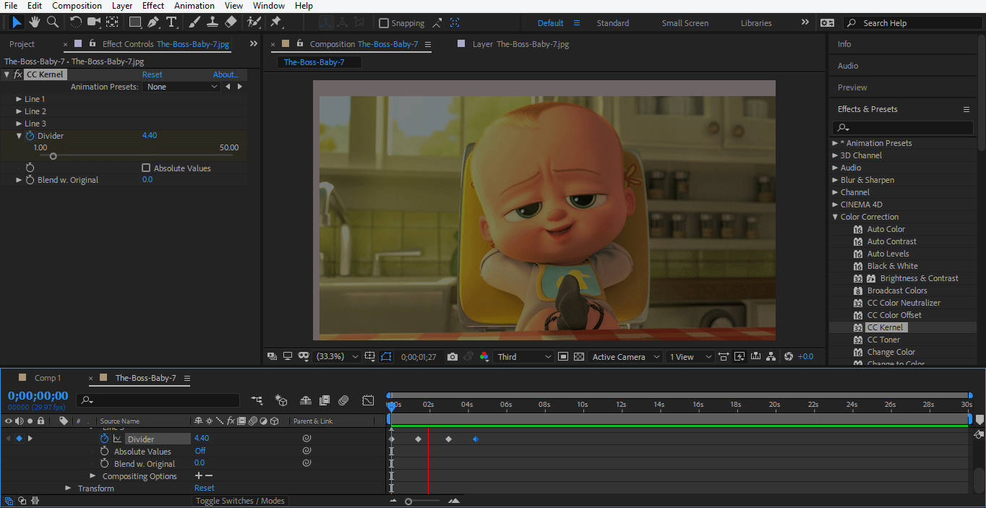
Task: Open the Animation menu
Action: click(x=194, y=5)
